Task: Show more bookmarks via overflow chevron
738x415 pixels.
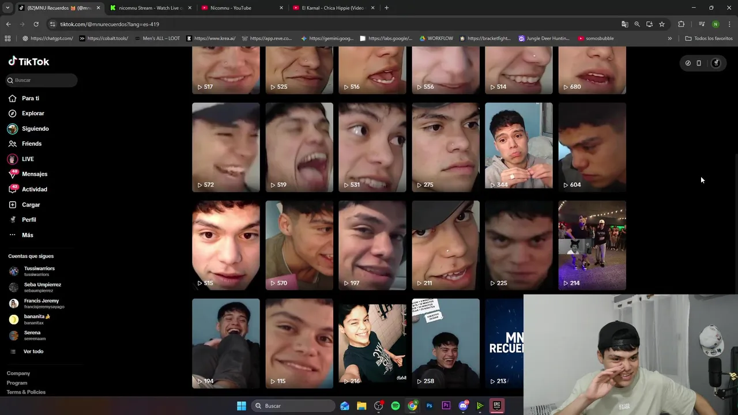Action: pos(669,39)
